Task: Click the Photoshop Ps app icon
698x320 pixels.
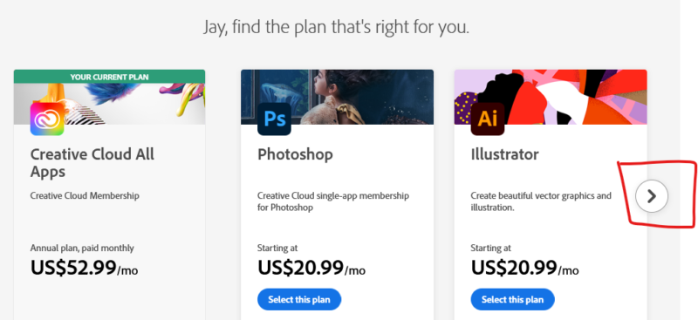Action: click(274, 119)
